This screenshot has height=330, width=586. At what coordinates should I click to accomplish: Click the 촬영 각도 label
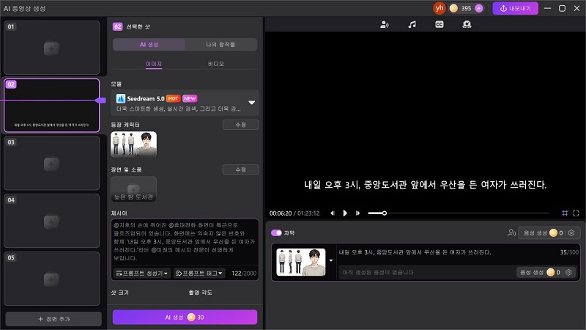point(200,293)
